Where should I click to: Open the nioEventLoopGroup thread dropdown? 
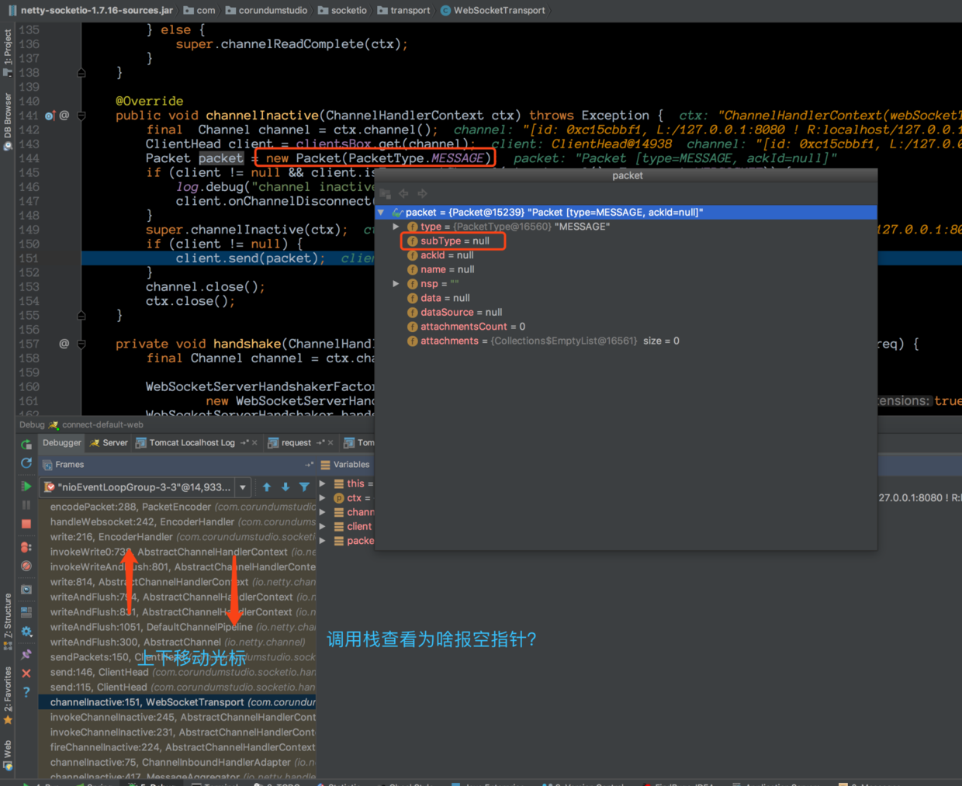(x=243, y=487)
